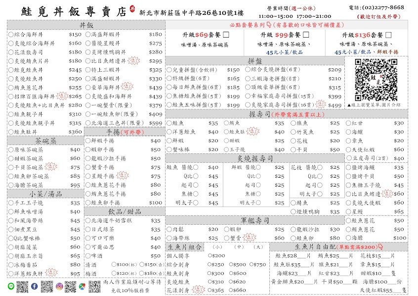Viewport: 418px width, 296px height.
Task: Select 花漾散壽司 $180
Action: click(x=11, y=52)
